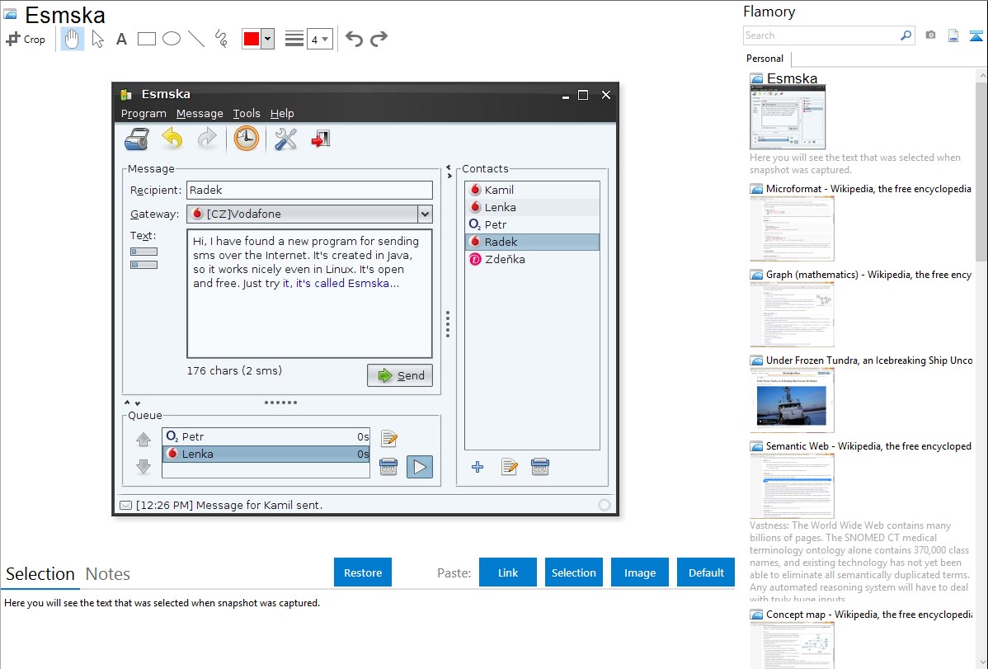Delete contact shredder icon under Contacts
This screenshot has width=988, height=669.
(540, 467)
